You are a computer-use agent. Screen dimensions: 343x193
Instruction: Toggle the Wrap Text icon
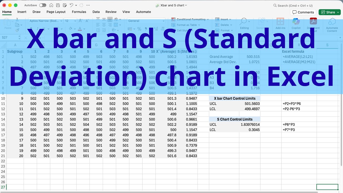(x=116, y=19)
